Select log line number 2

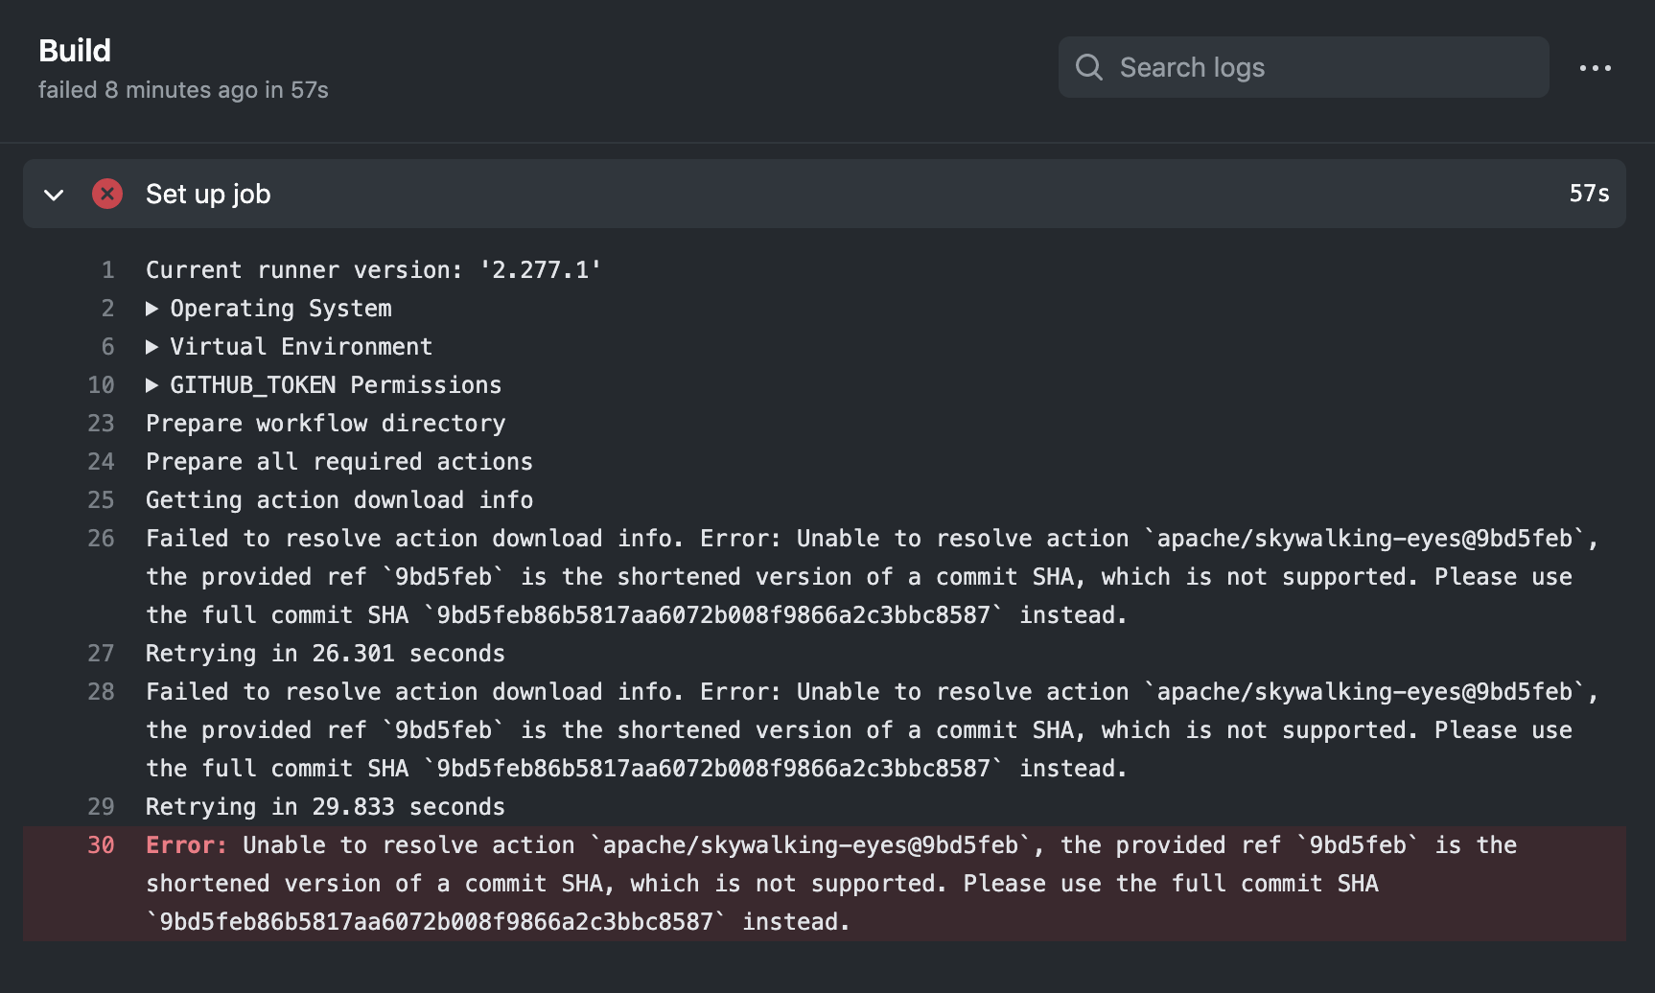(107, 309)
